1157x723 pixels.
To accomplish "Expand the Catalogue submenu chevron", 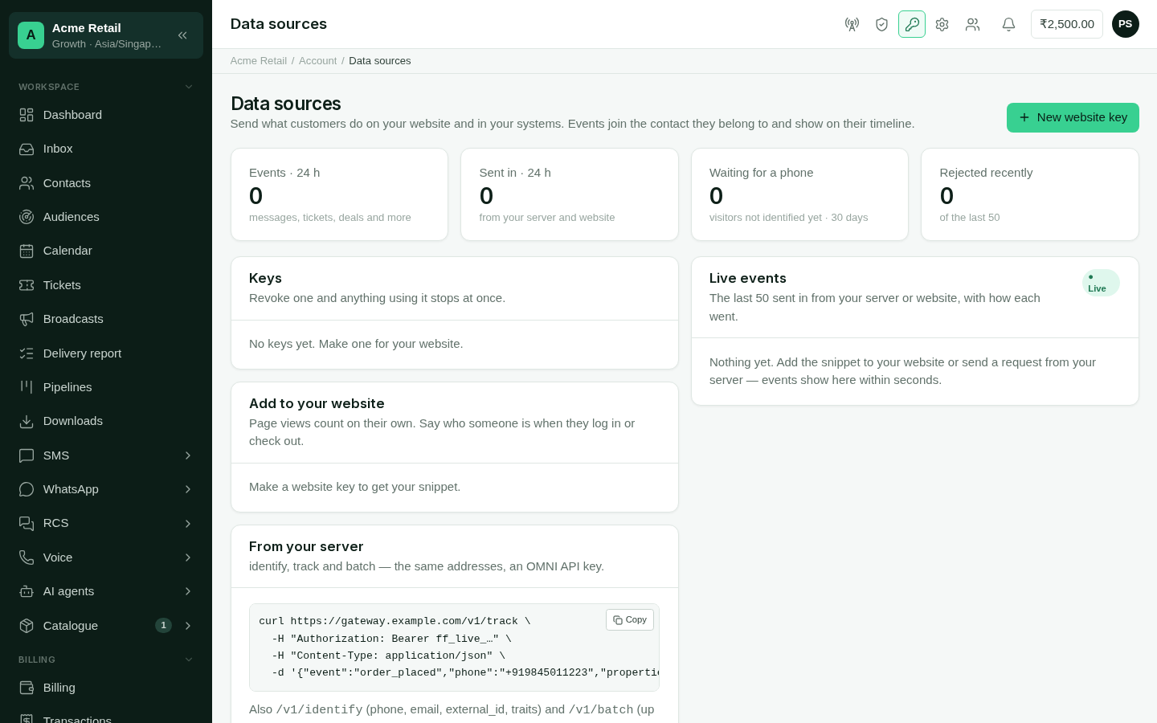I will (188, 626).
